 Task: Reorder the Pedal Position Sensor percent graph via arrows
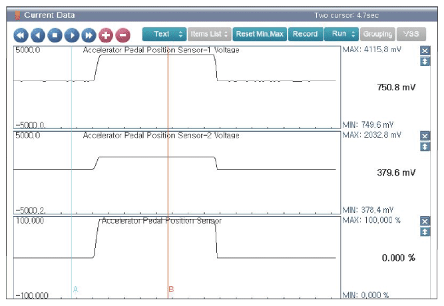(425, 232)
